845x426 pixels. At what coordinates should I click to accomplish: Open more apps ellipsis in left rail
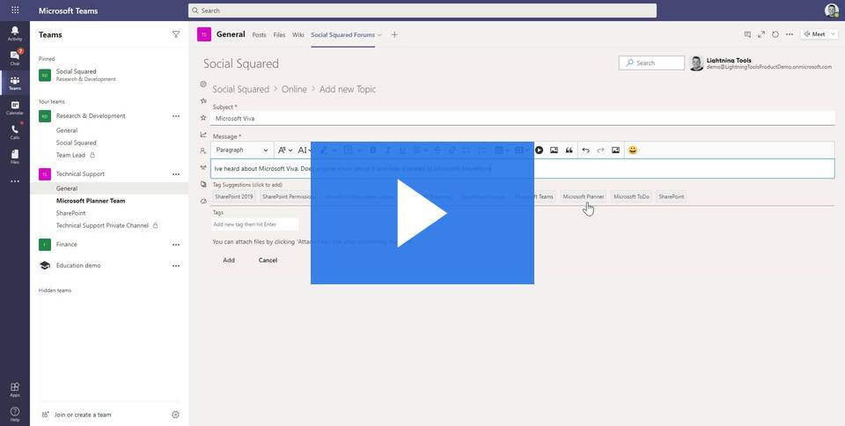(15, 181)
